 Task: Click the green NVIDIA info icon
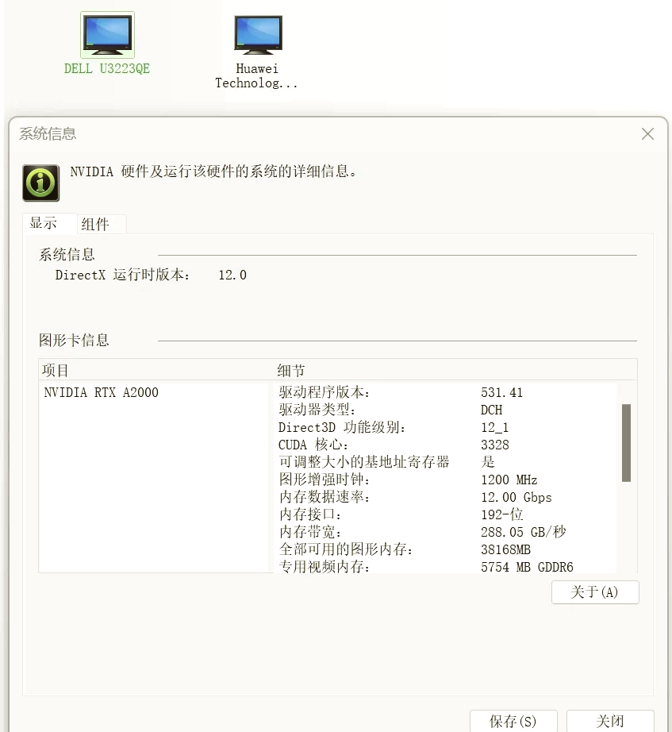[41, 183]
